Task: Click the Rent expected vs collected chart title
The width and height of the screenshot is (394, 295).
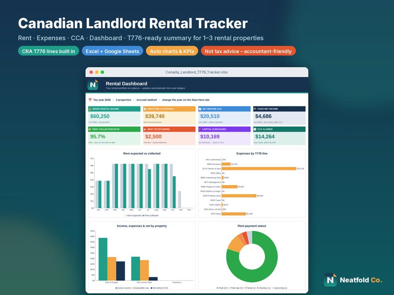Action: point(142,153)
